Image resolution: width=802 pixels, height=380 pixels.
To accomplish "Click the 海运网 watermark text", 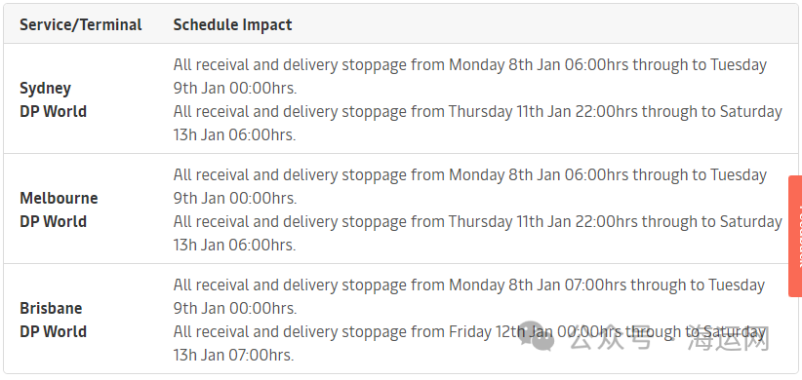I will [x=728, y=337].
